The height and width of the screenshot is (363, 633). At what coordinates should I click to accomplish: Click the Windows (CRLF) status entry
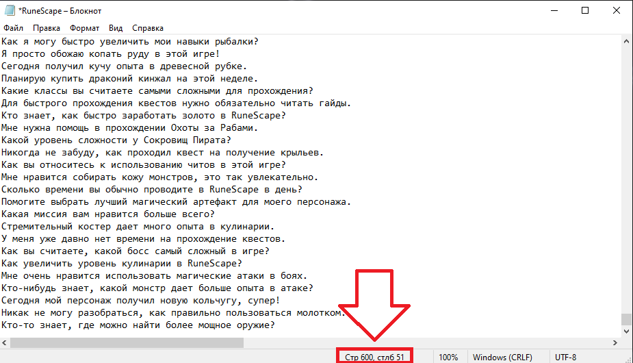502,358
